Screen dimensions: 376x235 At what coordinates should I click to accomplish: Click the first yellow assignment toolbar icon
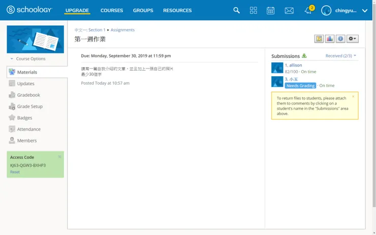319,39
